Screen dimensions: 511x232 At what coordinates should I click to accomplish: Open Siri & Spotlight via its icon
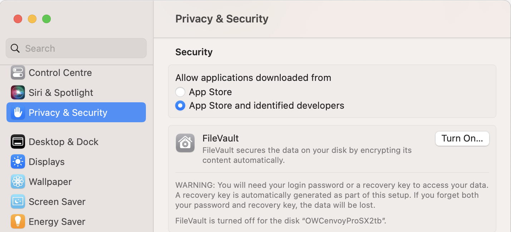coord(18,93)
